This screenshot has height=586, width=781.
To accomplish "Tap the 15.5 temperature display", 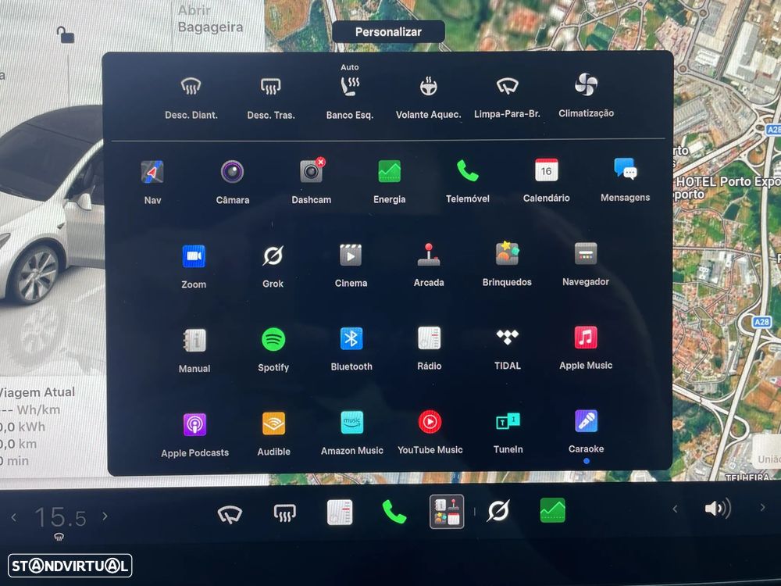I will coord(60,517).
